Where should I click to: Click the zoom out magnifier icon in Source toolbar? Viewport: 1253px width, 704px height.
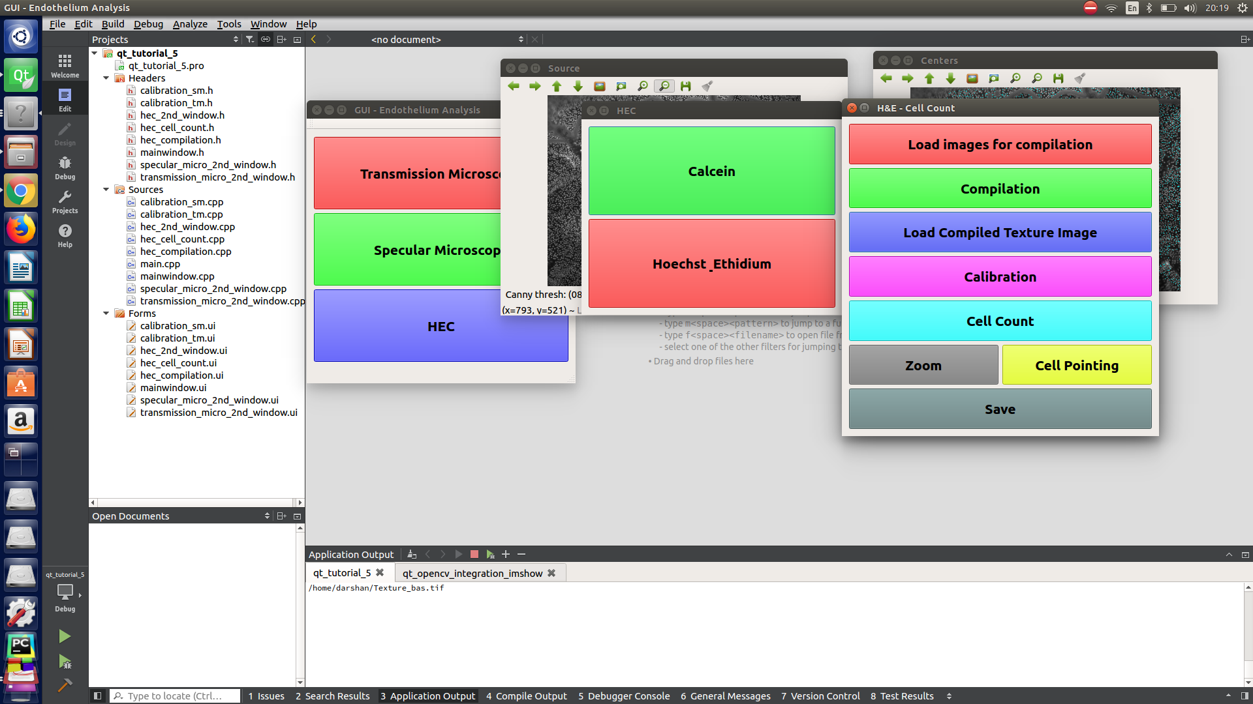click(x=664, y=86)
